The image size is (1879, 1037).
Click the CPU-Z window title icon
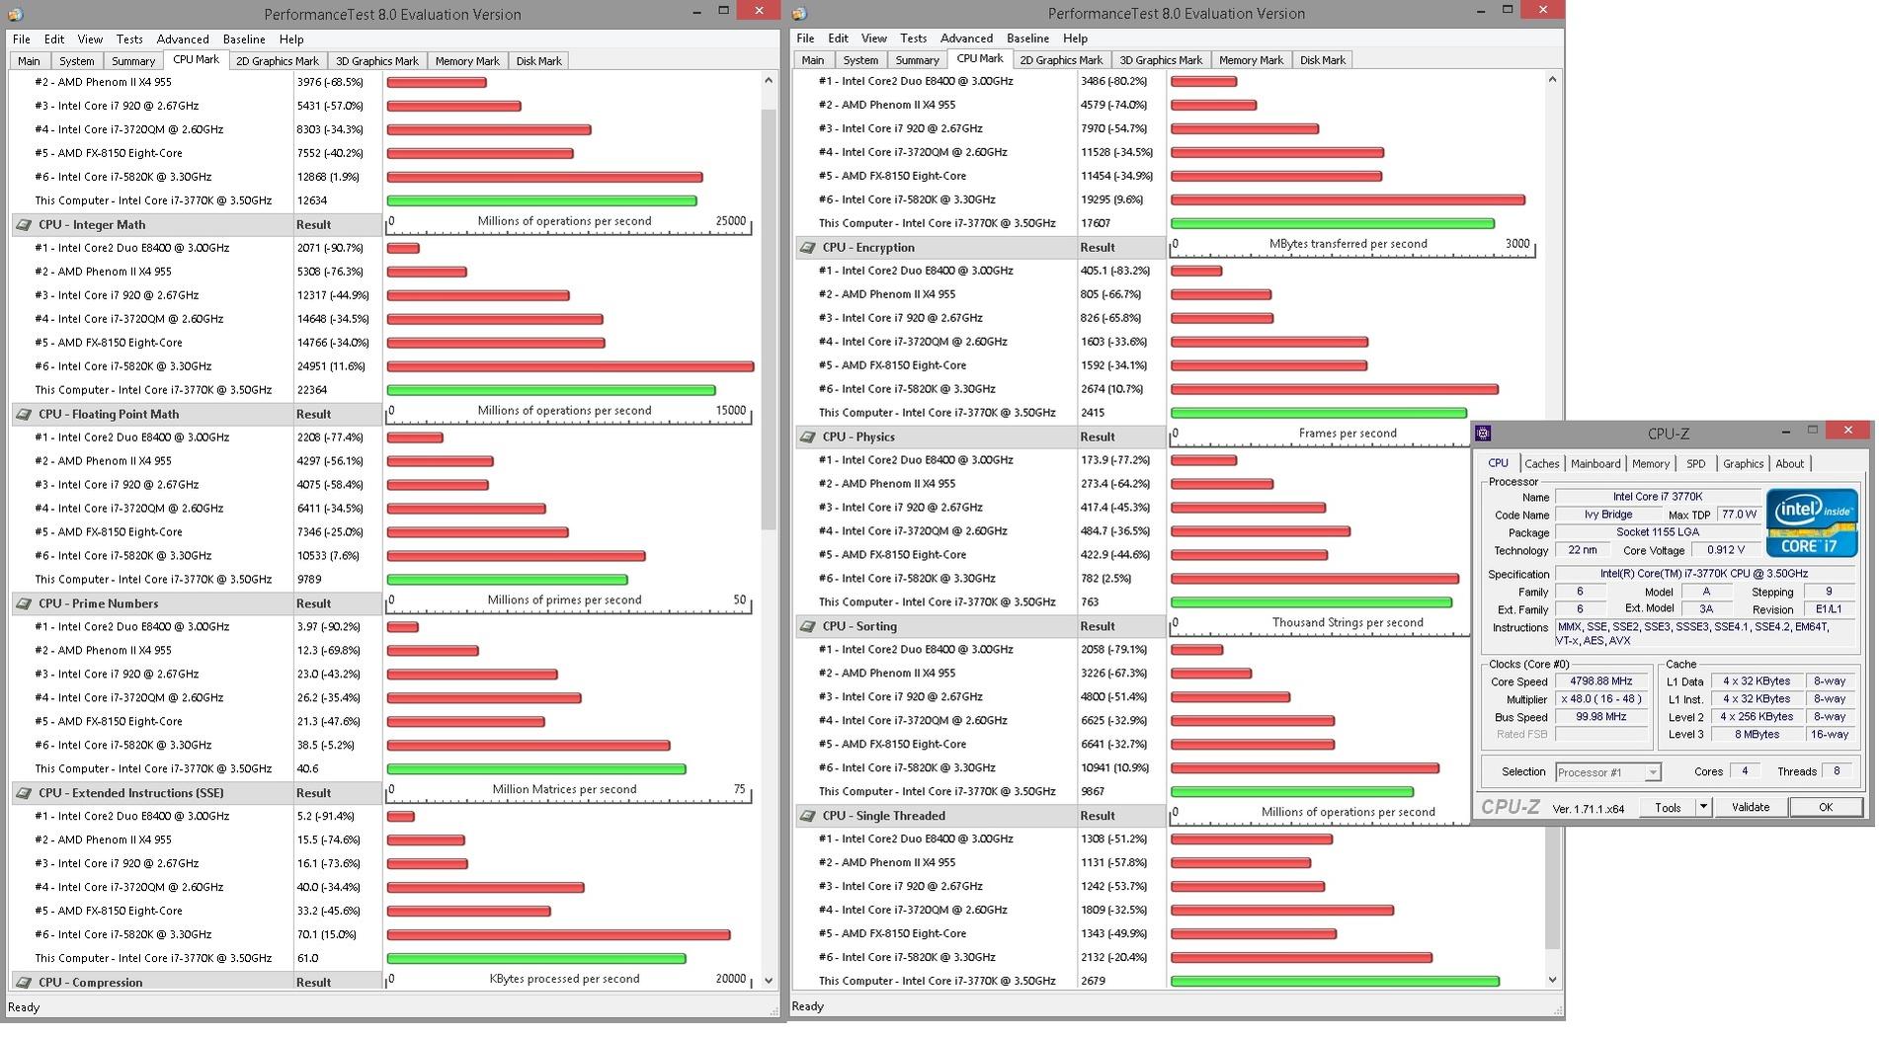(x=1483, y=434)
